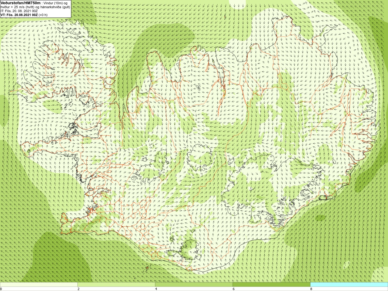Viewport: 388px width, 291px height.
Task: Click the 'IT: Fös. 20. 08. 2021 00Z' line
Action: [19, 11]
